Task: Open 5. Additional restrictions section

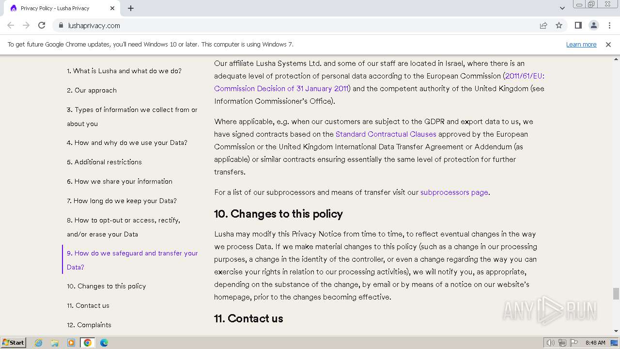Action: (104, 162)
